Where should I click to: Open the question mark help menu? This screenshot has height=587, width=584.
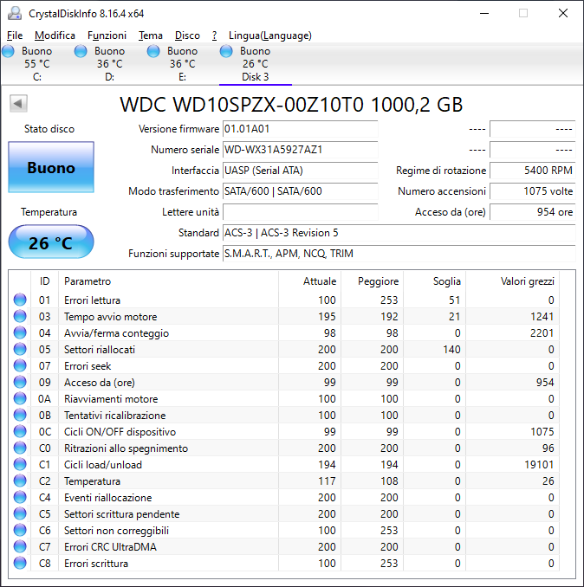(x=214, y=35)
